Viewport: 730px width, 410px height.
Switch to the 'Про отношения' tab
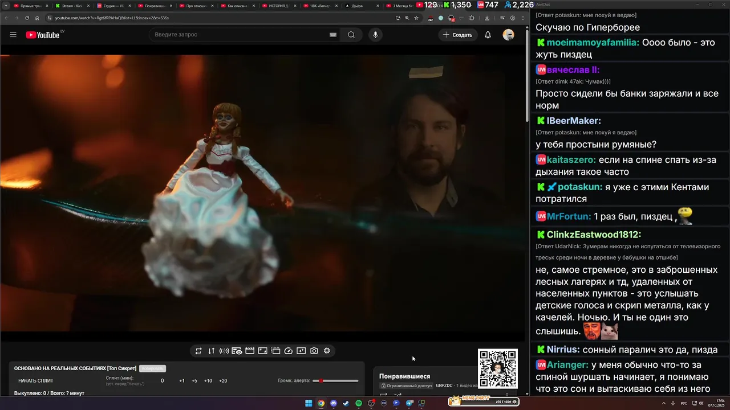coord(197,6)
